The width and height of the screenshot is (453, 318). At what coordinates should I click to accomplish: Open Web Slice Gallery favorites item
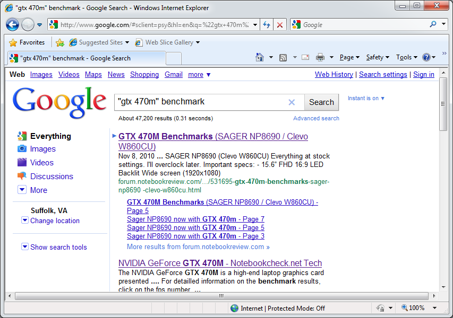tap(167, 42)
